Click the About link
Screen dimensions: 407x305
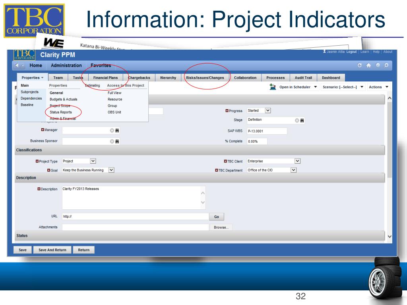[388, 52]
